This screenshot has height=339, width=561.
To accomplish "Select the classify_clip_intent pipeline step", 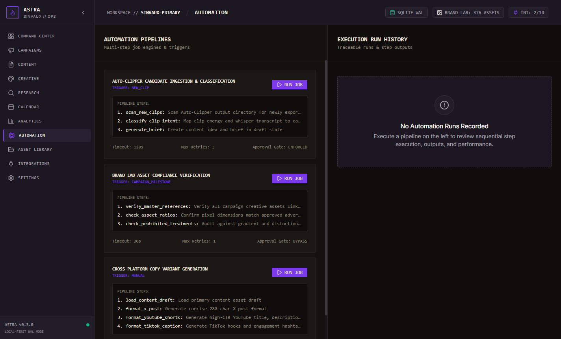I will pos(209,121).
